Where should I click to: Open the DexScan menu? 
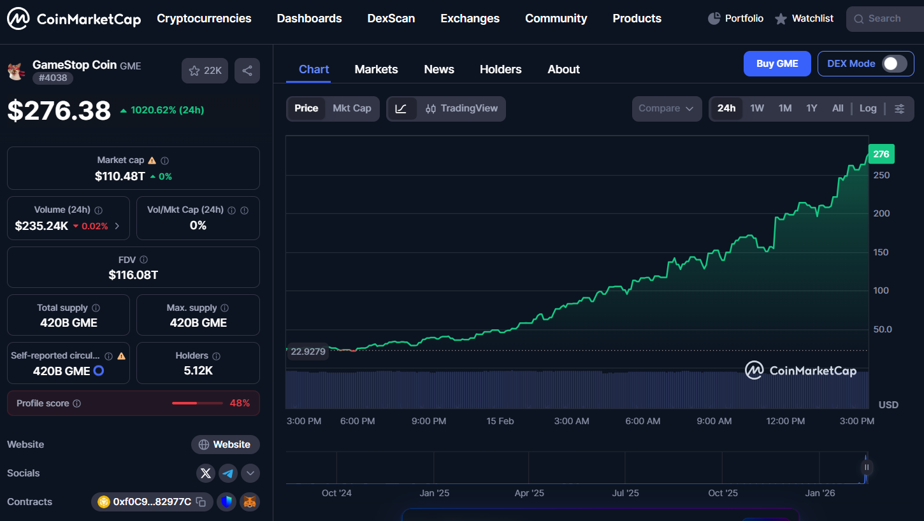pos(391,19)
